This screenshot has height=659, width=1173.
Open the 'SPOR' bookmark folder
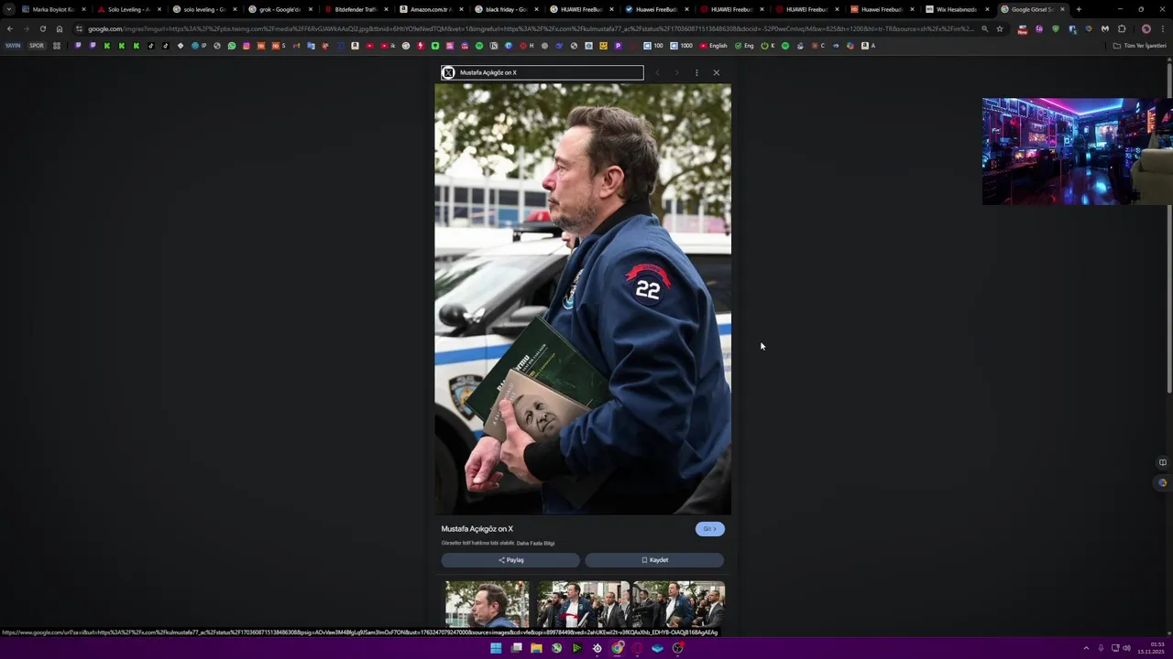(37, 46)
